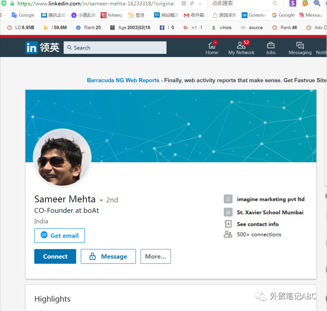This screenshot has width=327, height=311.
Task: Open the 跨国采购 bookmark
Action: coord(225,15)
